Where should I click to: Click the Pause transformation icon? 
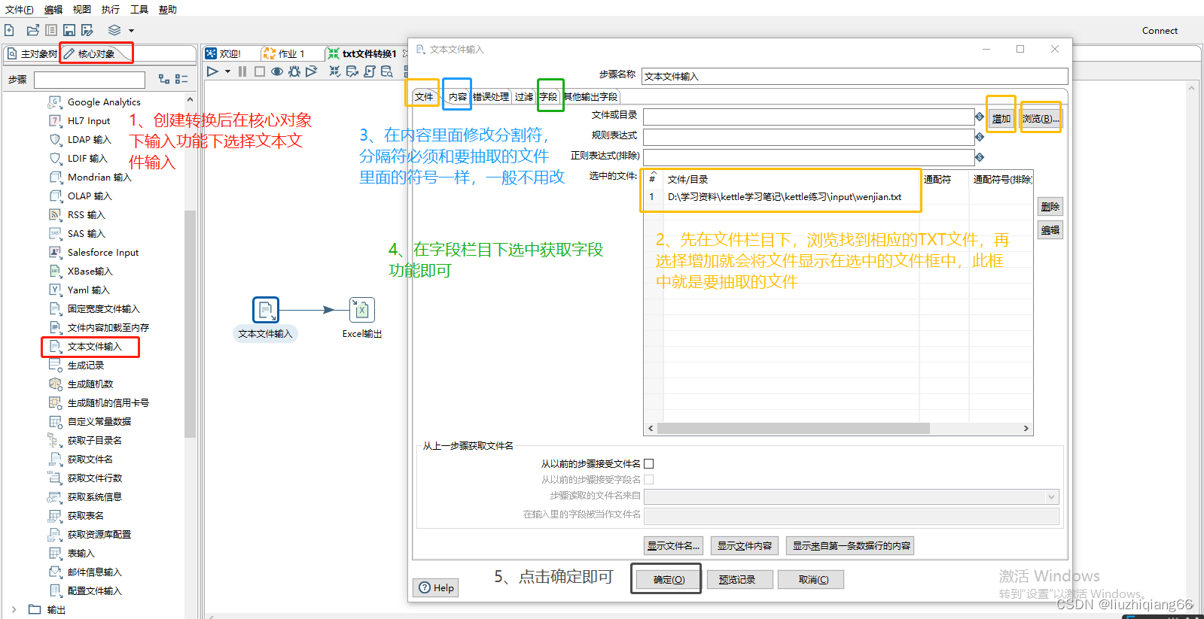coord(242,71)
